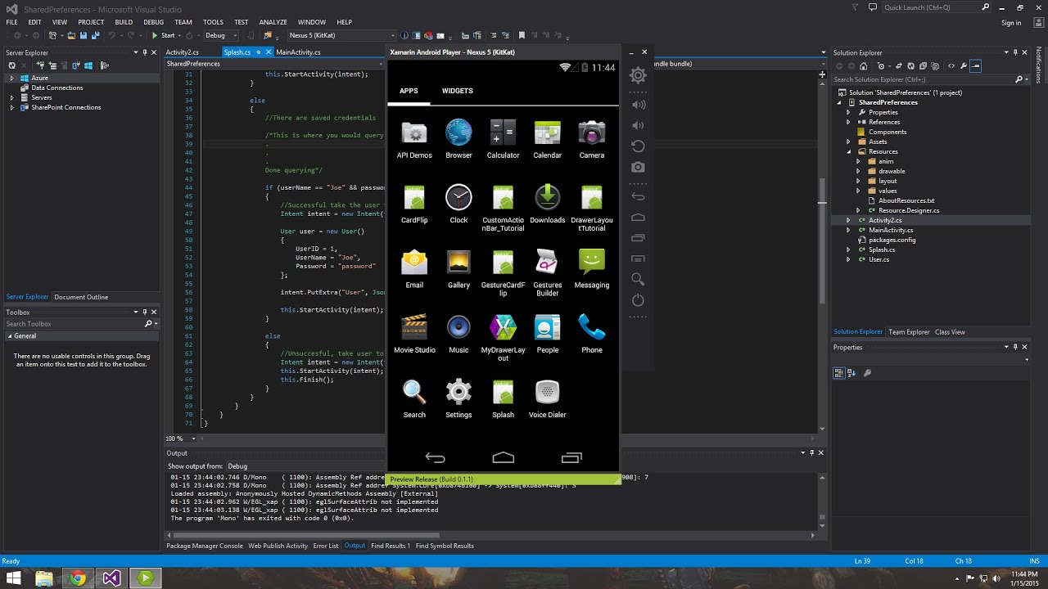Image resolution: width=1048 pixels, height=589 pixels.
Task: Tap the Android back navigation button
Action: tap(435, 457)
